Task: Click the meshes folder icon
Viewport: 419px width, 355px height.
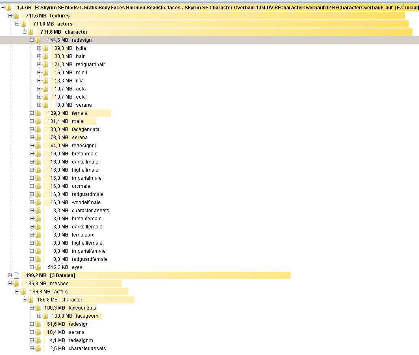Action: point(16,284)
